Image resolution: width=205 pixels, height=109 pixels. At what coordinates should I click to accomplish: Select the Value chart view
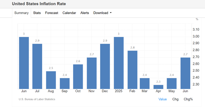(x=163, y=99)
